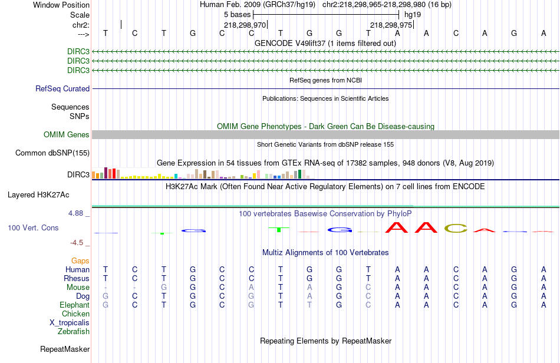This screenshot has width=560, height=363.
Task: Click the gray OMIM Genes item bar
Action: 325,134
